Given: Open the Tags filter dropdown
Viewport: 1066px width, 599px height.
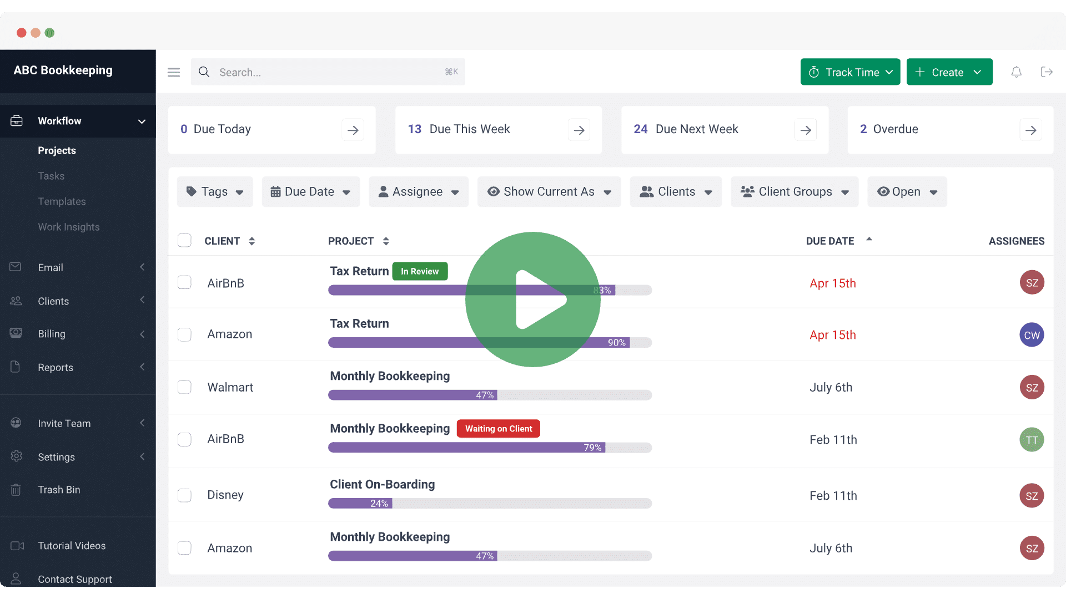Looking at the screenshot, I should [215, 192].
